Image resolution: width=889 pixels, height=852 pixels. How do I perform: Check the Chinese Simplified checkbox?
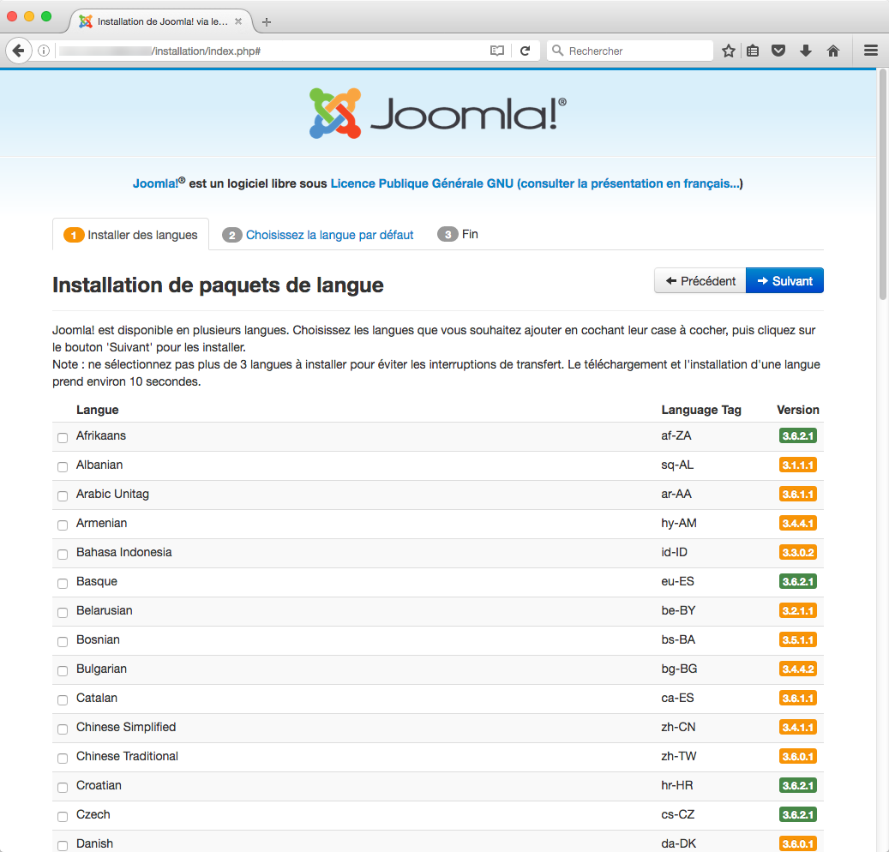tap(63, 729)
